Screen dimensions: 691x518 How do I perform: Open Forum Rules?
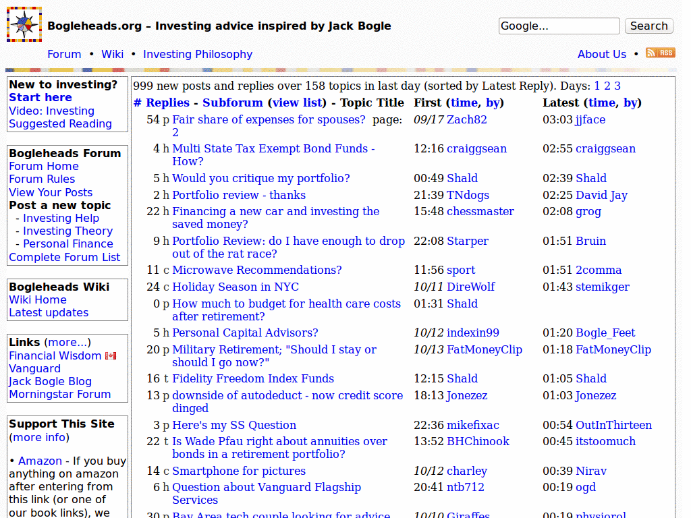(42, 179)
